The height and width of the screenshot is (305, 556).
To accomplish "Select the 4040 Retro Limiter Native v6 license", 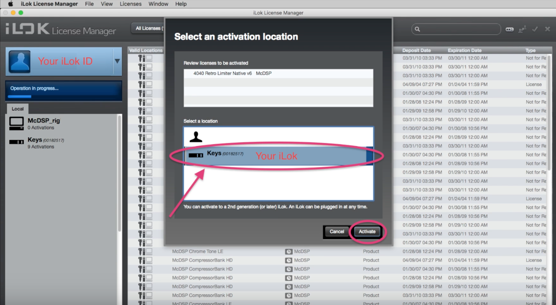I will 278,73.
